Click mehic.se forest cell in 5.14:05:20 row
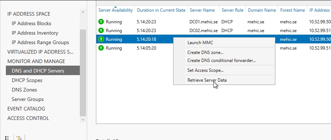 288,48
